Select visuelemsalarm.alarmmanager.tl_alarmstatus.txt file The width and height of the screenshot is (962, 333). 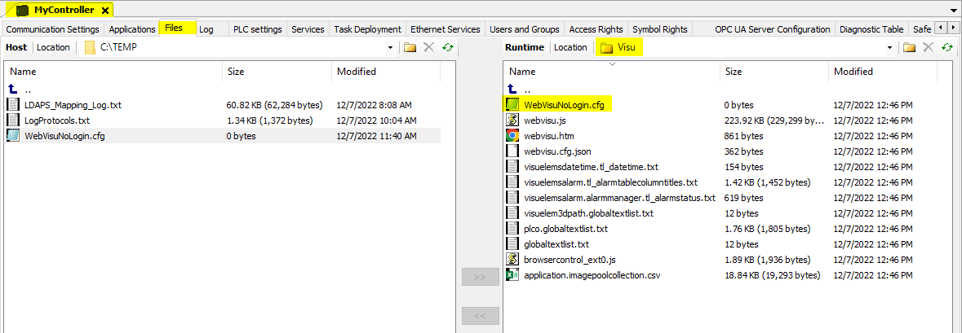pos(619,198)
